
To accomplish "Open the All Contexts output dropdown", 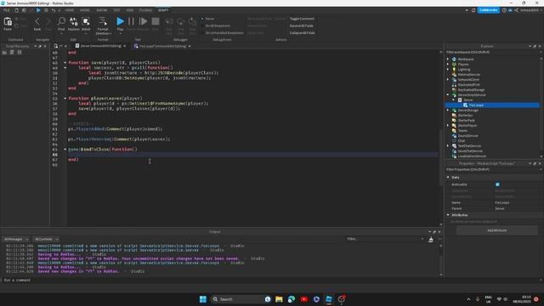I will (46, 240).
